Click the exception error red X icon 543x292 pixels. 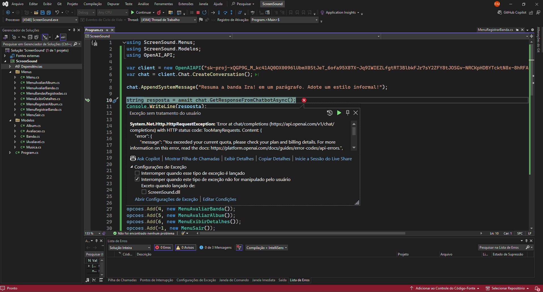tap(304, 100)
